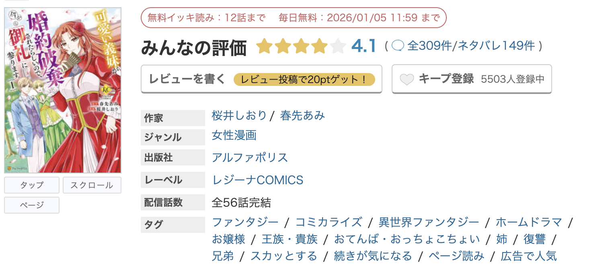Select the ファンタジー tag
Screen dimensions: 608x273
tap(245, 222)
